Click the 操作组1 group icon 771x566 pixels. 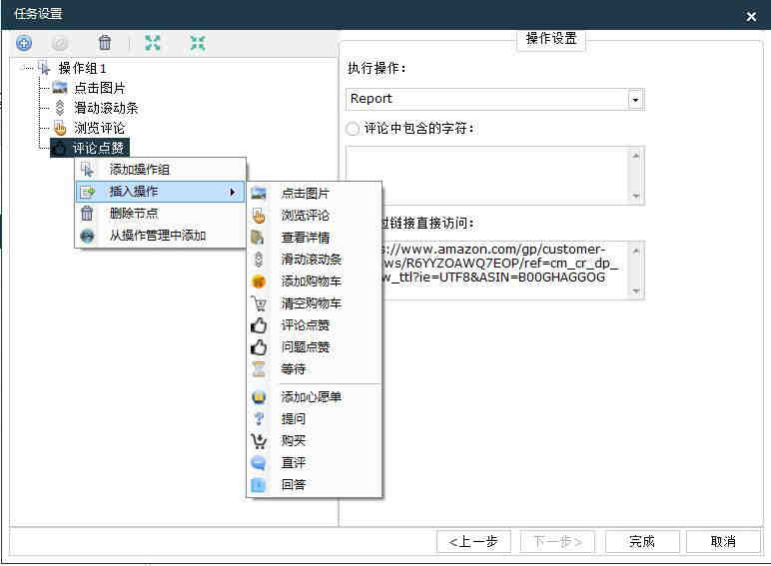click(x=44, y=68)
